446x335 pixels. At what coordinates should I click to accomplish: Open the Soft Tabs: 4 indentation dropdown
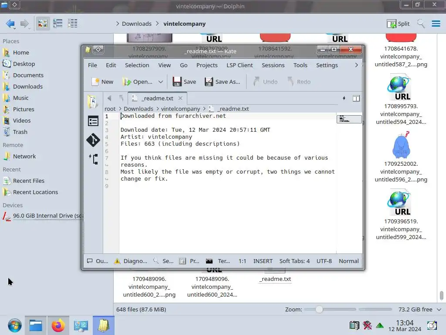[x=294, y=261]
